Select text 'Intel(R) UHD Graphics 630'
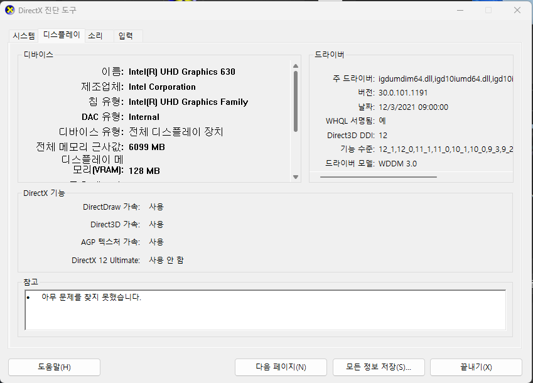This screenshot has width=533, height=383. [182, 72]
